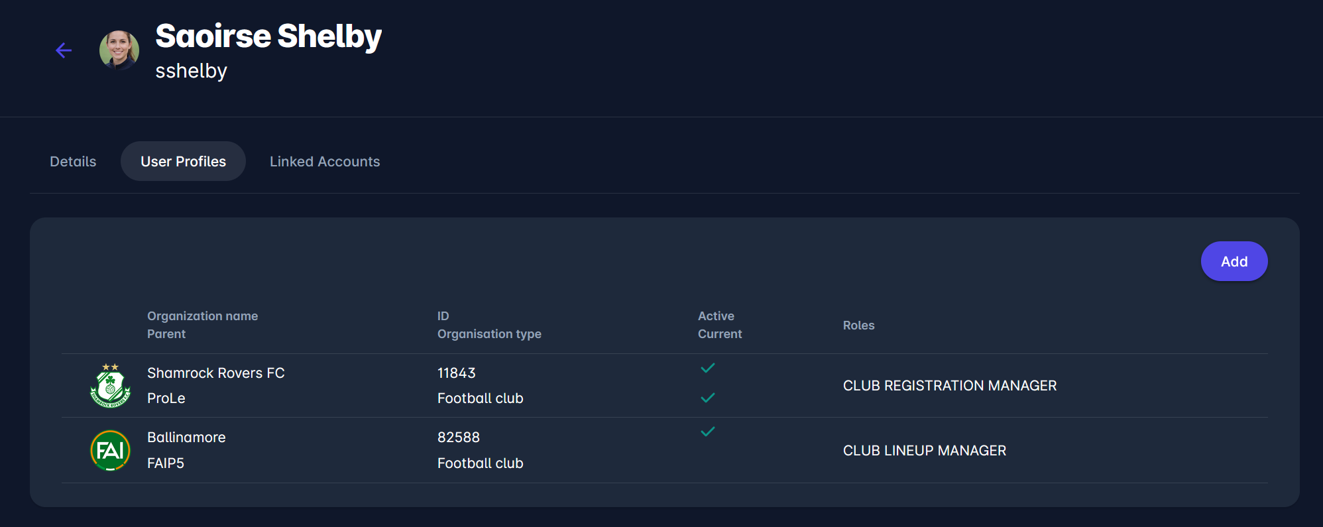Click the Active checkmark for Ballinamore
The height and width of the screenshot is (527, 1323).
tap(707, 432)
